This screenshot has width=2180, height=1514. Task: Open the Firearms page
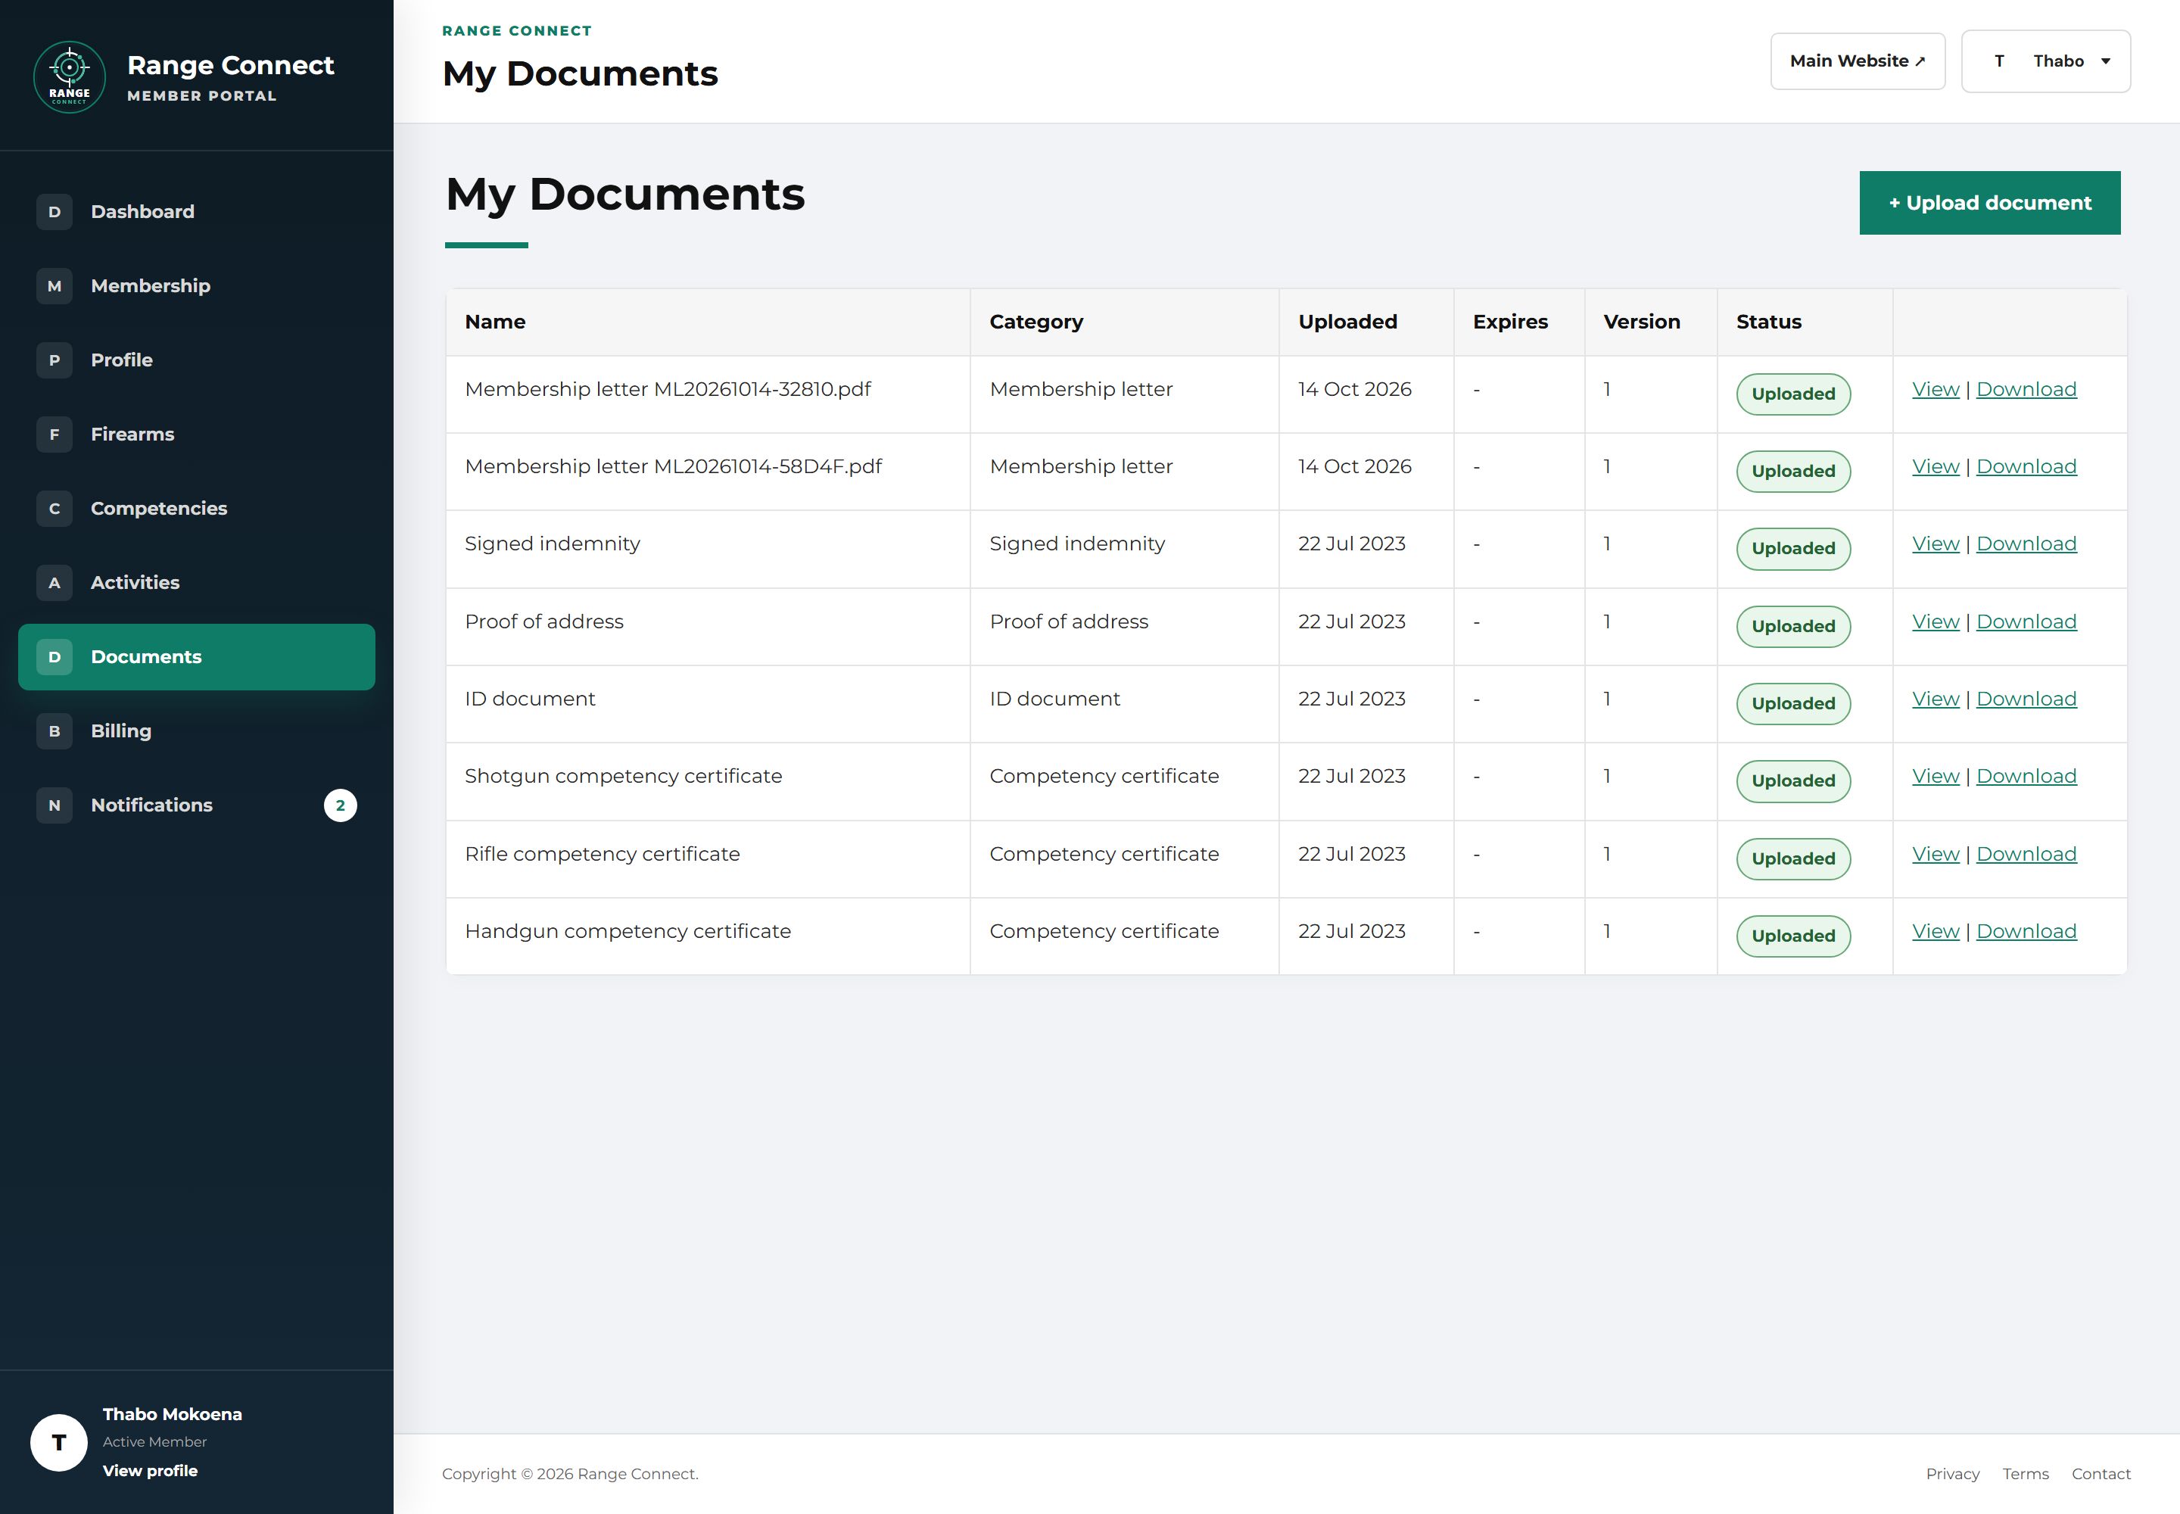196,435
